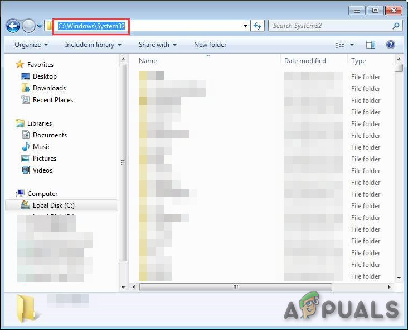Open the recent pages dropdown arrow

click(40, 26)
